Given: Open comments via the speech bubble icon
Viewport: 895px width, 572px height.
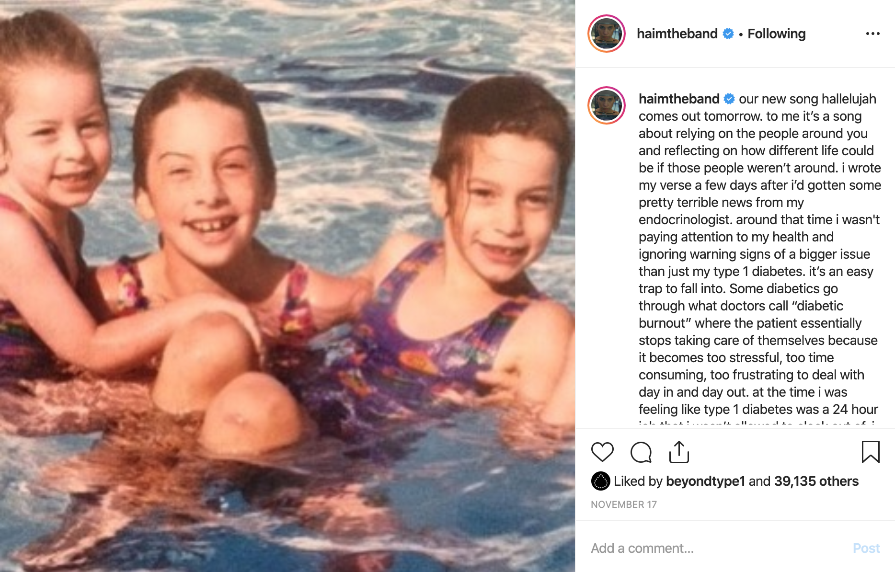Looking at the screenshot, I should (x=641, y=452).
